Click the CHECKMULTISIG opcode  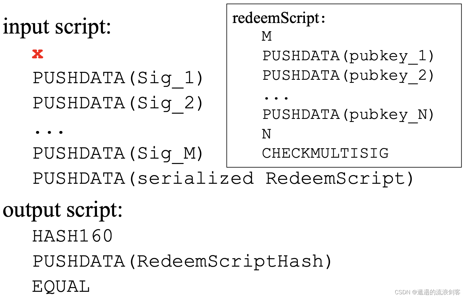coord(325,153)
